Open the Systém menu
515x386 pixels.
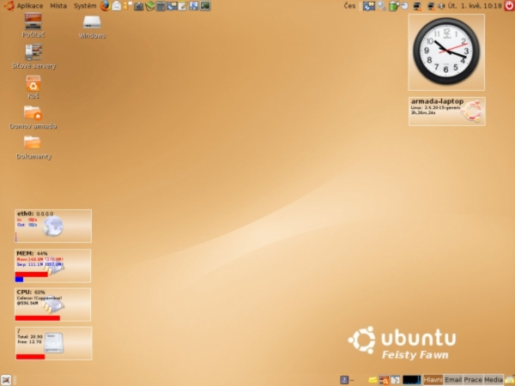(85, 6)
